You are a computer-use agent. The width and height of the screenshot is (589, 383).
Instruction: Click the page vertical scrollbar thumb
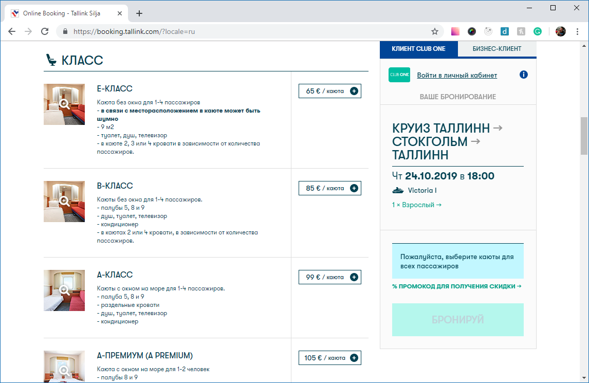[x=584, y=136]
